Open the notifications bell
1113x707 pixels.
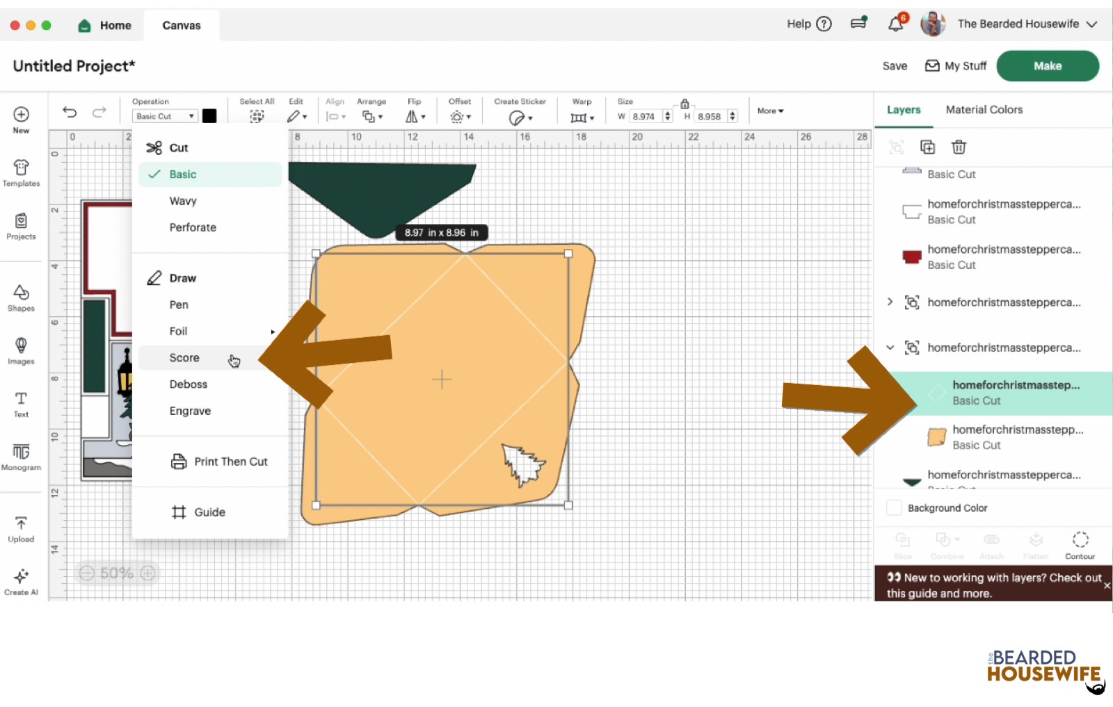pyautogui.click(x=896, y=24)
